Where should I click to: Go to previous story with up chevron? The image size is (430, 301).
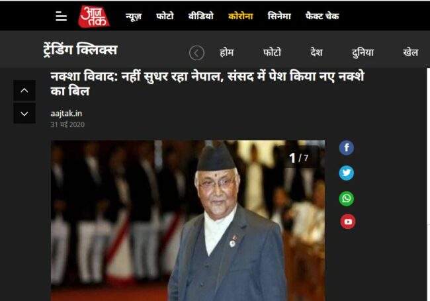(24, 91)
